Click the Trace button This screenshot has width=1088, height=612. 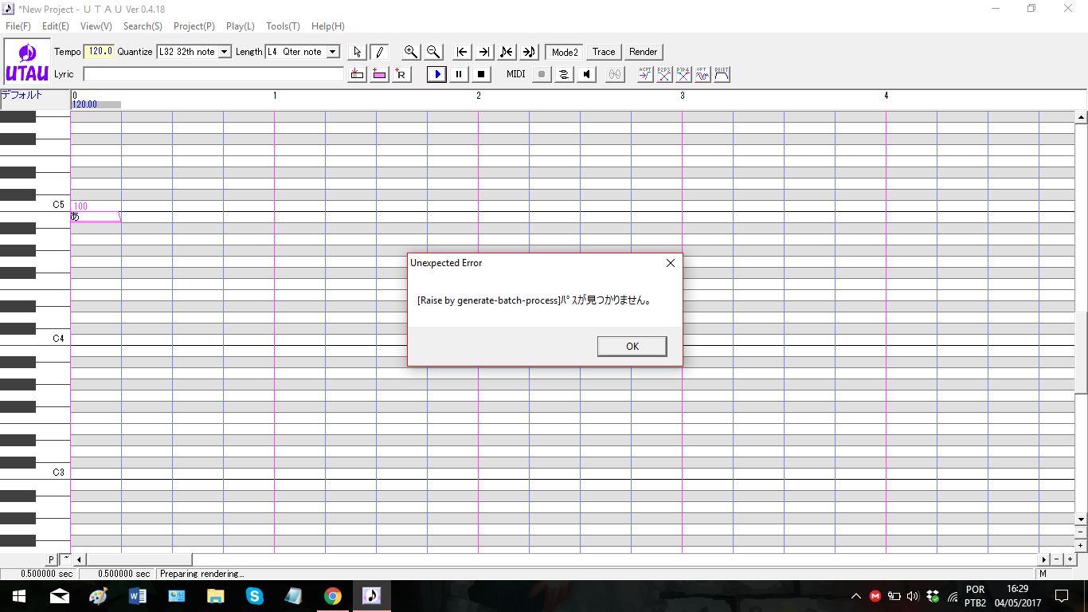click(604, 52)
